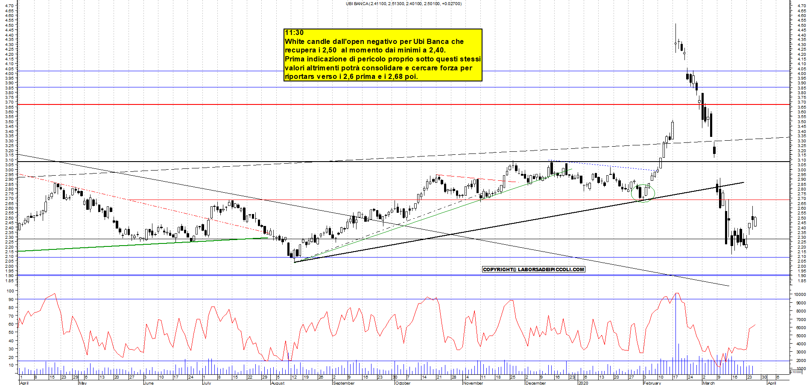Click the UBI BANCA chart title text

[403, 3]
